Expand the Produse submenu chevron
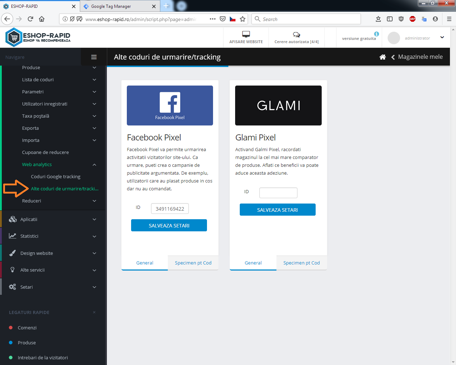The width and height of the screenshot is (456, 365). pyautogui.click(x=94, y=68)
